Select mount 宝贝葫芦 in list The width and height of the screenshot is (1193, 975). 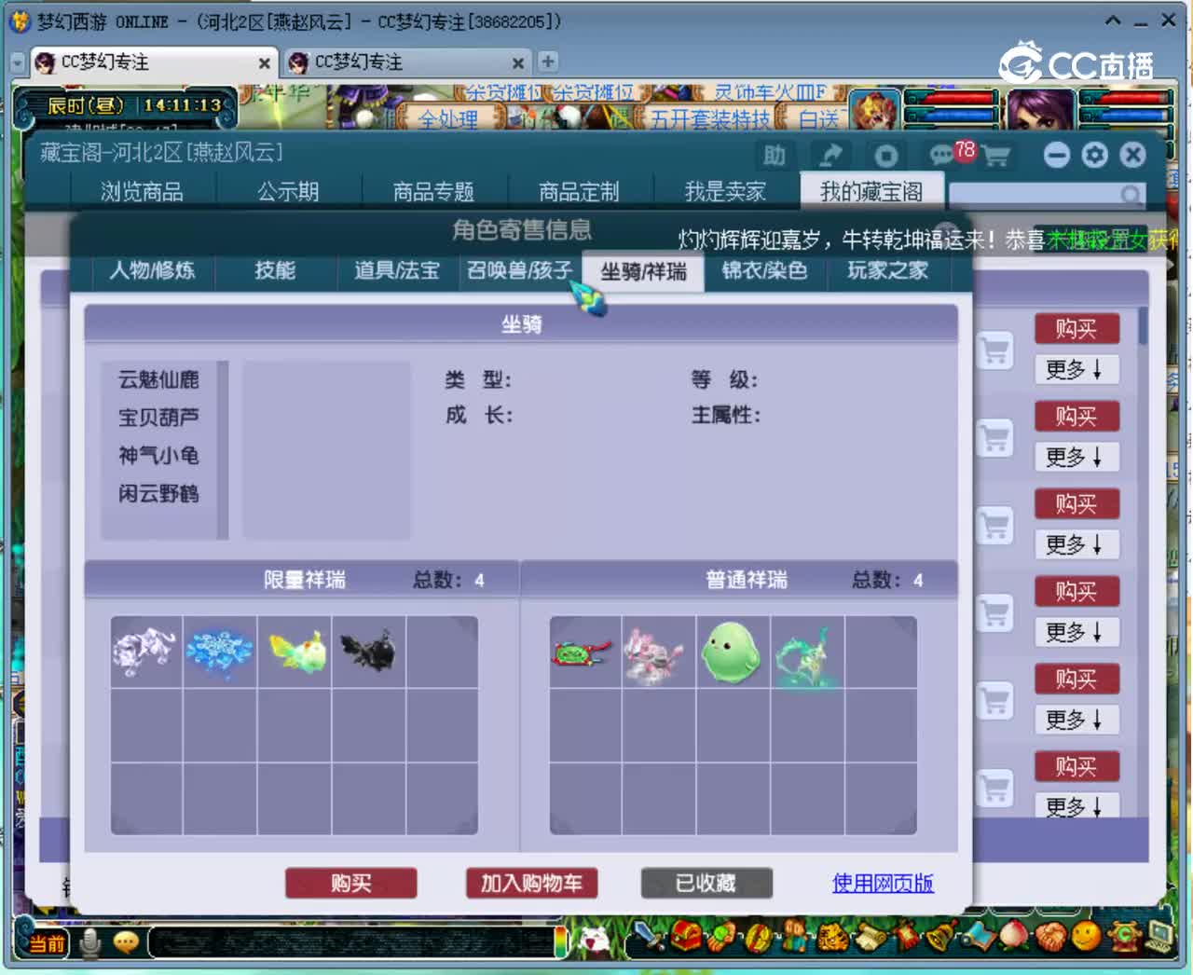click(158, 418)
